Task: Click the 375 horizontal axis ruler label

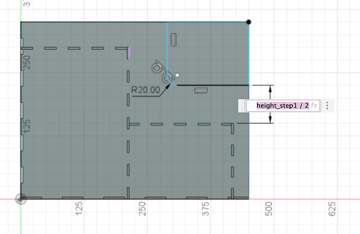Action: (x=206, y=209)
